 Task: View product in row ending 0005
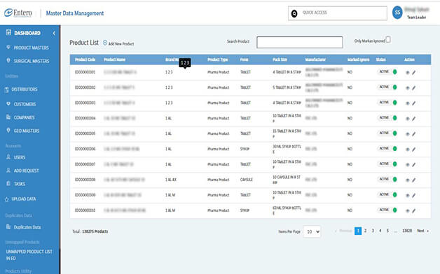coord(408,134)
